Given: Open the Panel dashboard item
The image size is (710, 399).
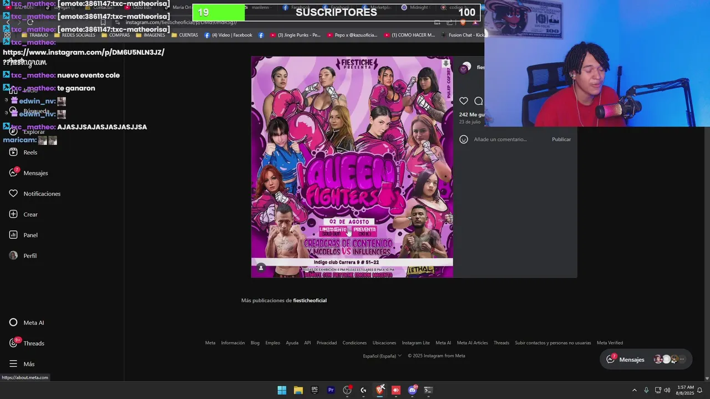Looking at the screenshot, I should (x=23, y=235).
